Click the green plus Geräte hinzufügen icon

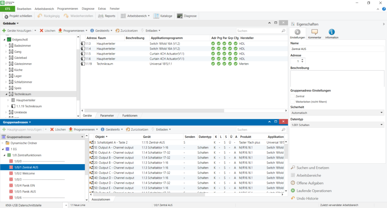point(4,31)
